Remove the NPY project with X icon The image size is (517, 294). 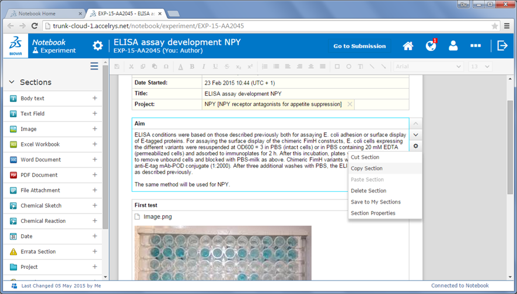click(x=350, y=104)
